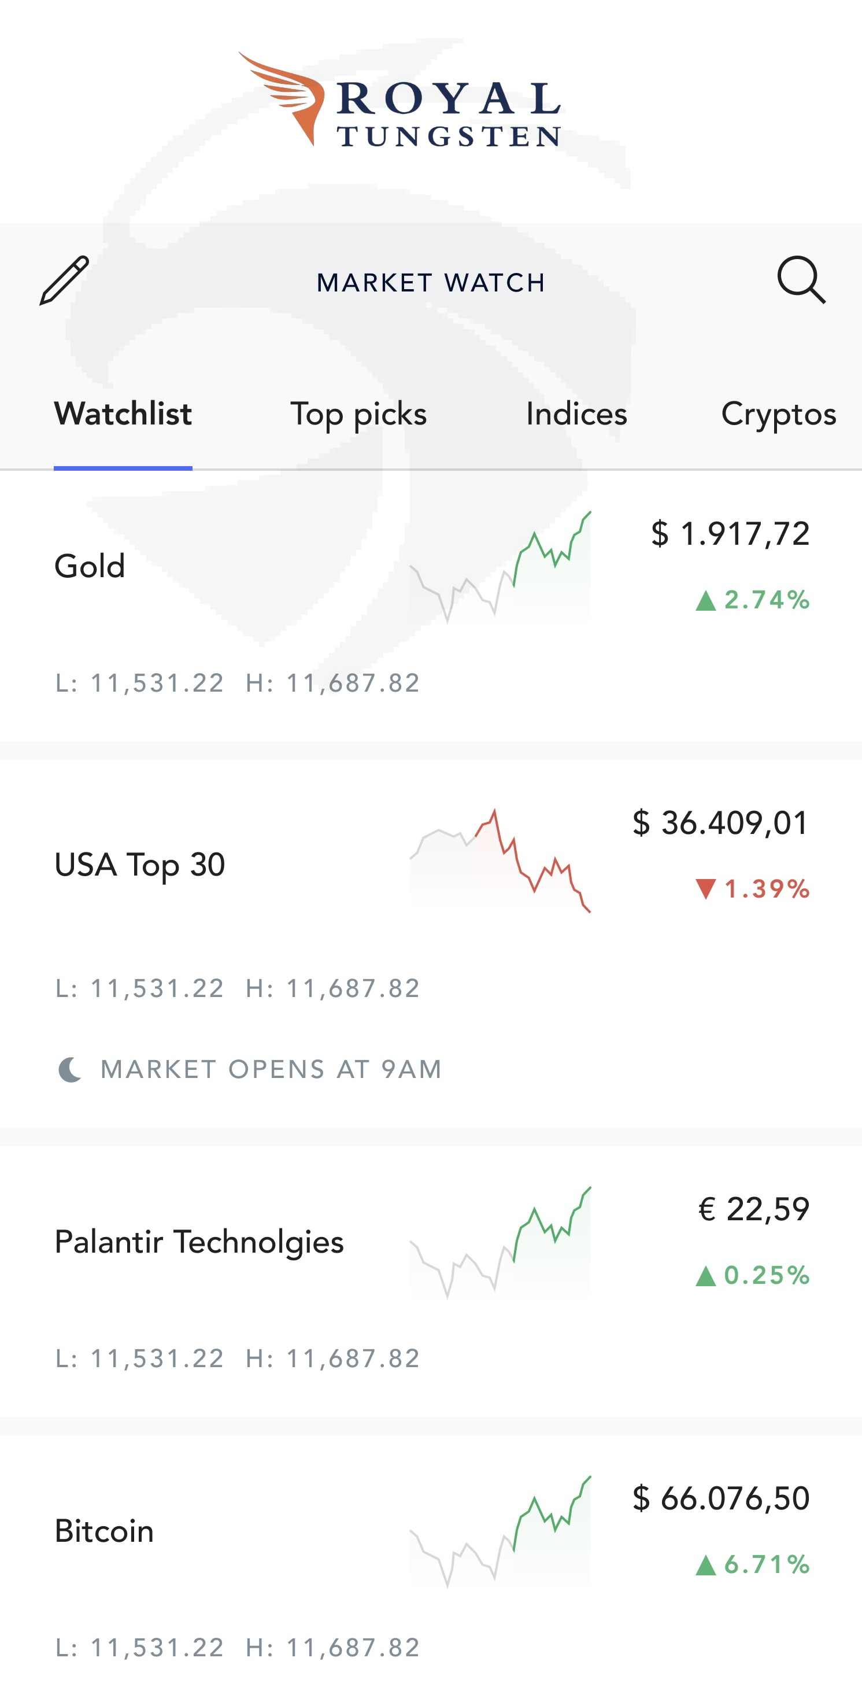
Task: Tap Gold's green up arrow
Action: [705, 601]
